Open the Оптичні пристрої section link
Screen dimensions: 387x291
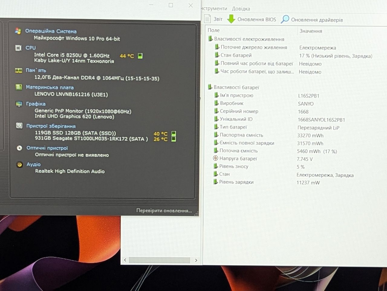(x=47, y=148)
